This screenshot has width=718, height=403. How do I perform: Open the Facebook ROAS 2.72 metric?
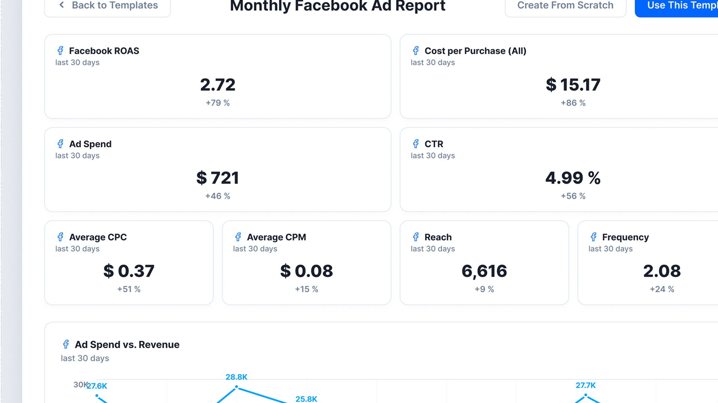[218, 85]
